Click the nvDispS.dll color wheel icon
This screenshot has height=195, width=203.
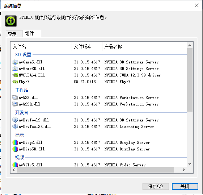[x=15, y=142]
